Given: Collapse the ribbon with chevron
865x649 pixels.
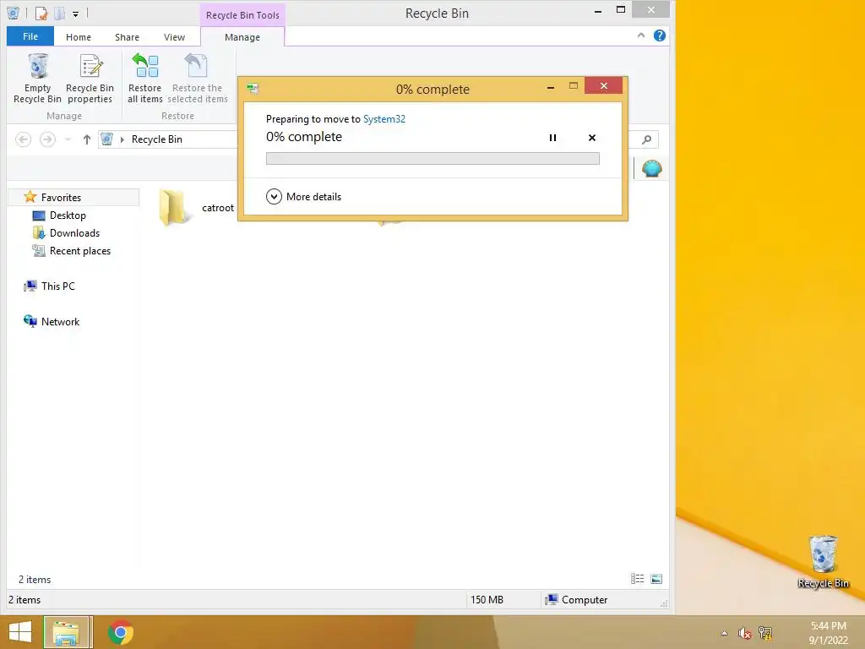Looking at the screenshot, I should point(641,35).
